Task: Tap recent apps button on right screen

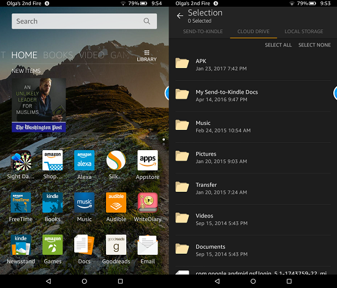Action: coord(289,281)
